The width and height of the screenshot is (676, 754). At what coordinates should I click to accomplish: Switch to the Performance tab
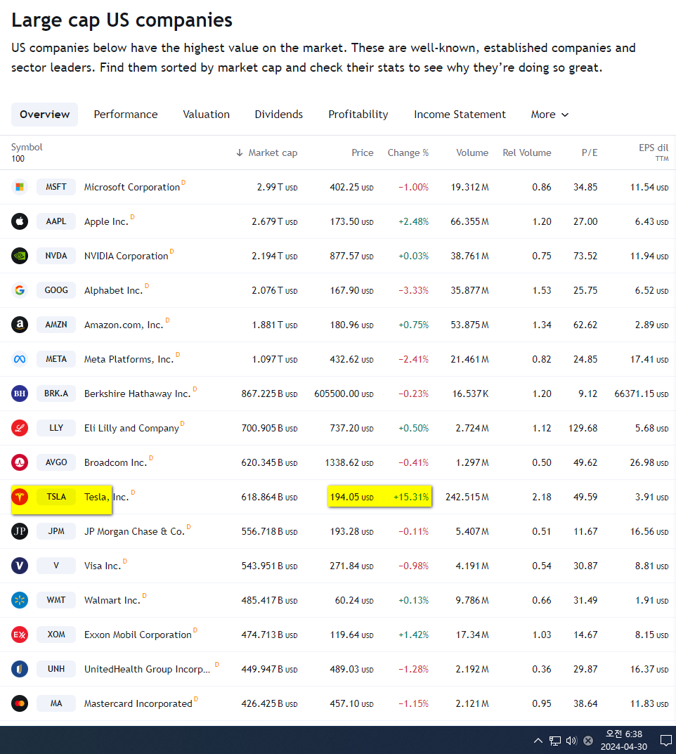coord(126,115)
